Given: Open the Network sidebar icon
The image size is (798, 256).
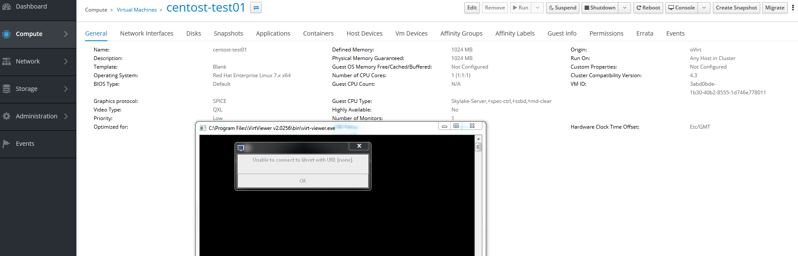Looking at the screenshot, I should (x=6, y=61).
